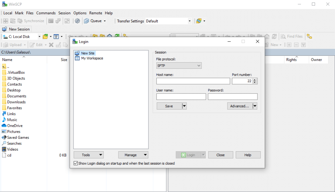Image resolution: width=335 pixels, height=192 pixels.
Task: Click the local Filter funnel icon
Action: pyautogui.click(x=56, y=37)
